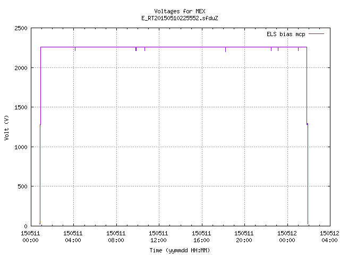Click the '150511 16:00' x-axis tick label
340x255 pixels.
pos(201,237)
